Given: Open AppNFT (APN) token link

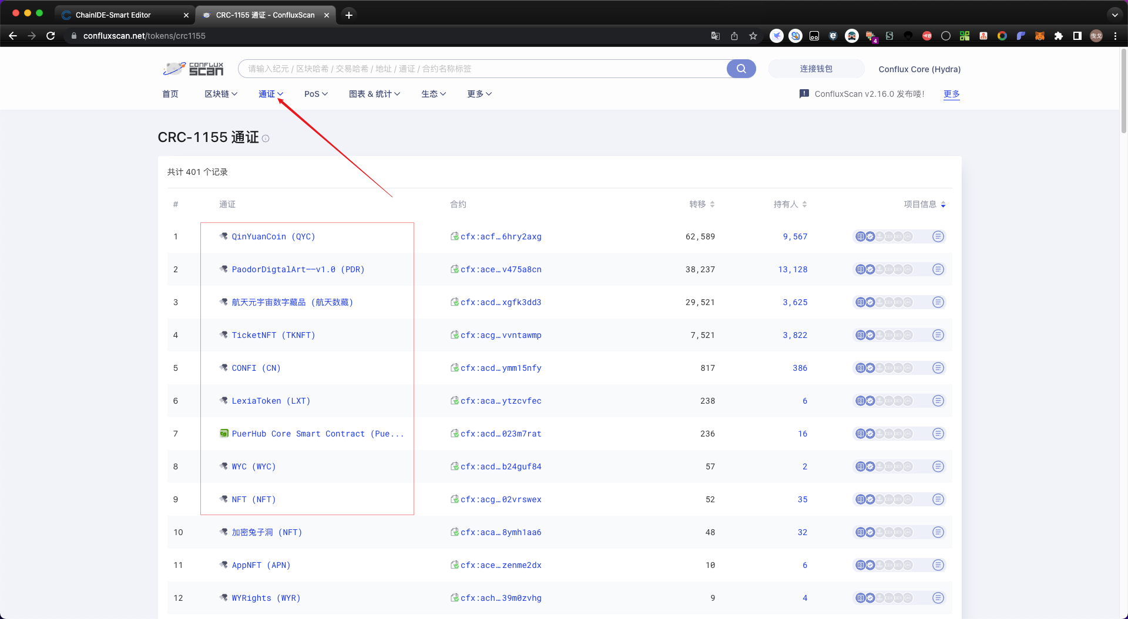Looking at the screenshot, I should point(261,565).
